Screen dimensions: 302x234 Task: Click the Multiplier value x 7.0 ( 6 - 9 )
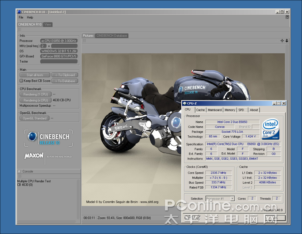218,178
